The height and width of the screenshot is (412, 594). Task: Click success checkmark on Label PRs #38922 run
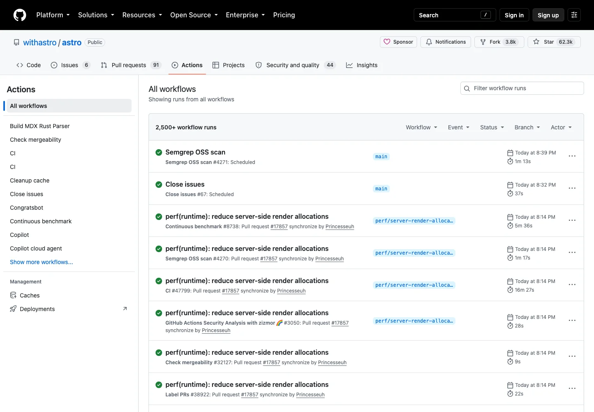tap(159, 385)
